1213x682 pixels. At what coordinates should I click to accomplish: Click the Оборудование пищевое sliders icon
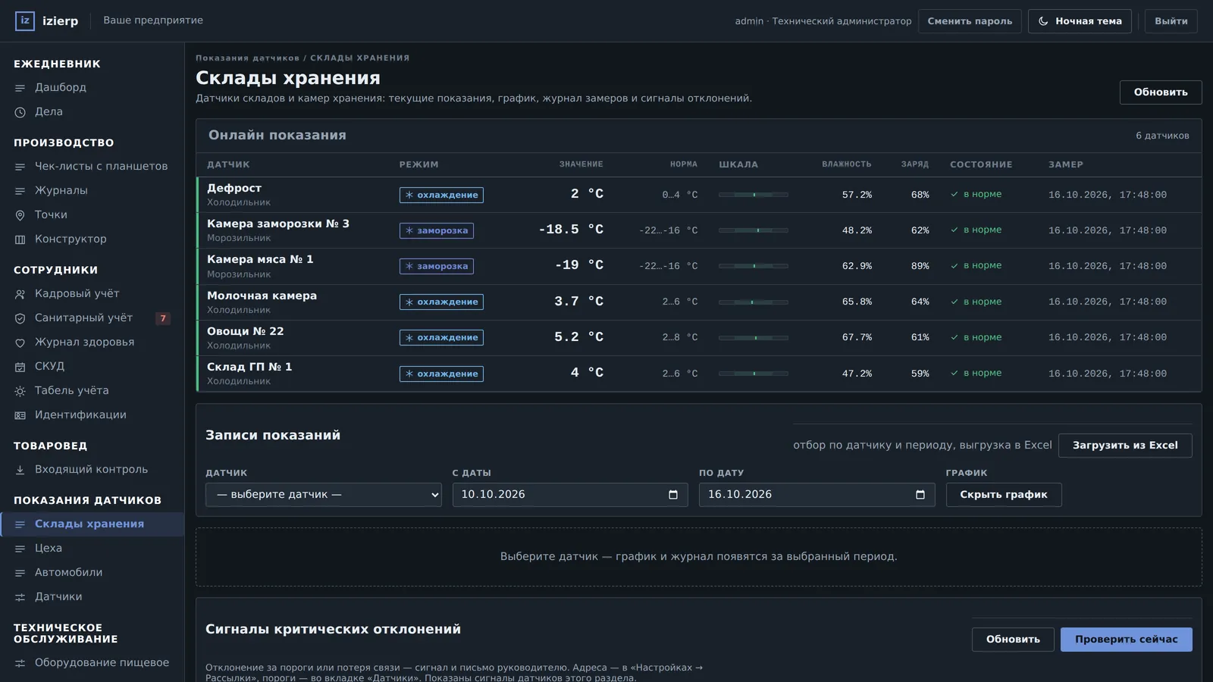(x=20, y=663)
